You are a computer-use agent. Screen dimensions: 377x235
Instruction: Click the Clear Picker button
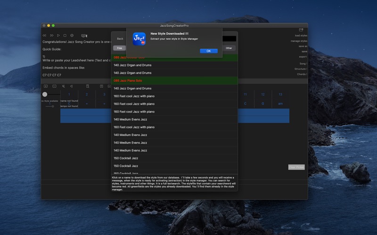coord(296,167)
